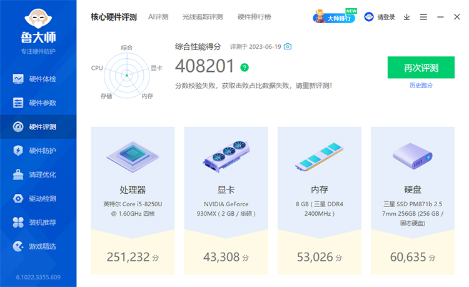Click the 硬盘 drive icon
The image size is (469, 287).
click(413, 156)
